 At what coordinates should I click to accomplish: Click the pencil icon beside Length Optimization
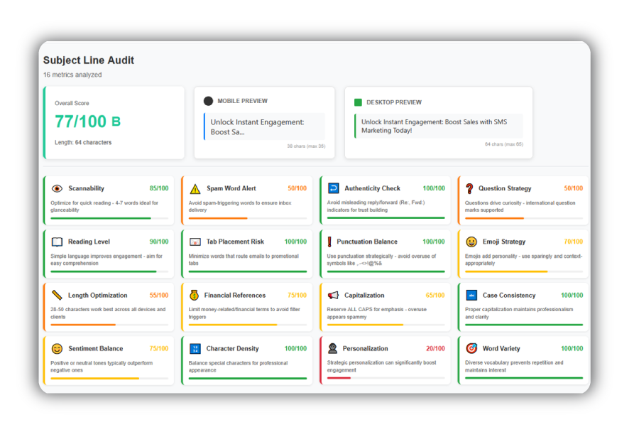point(57,296)
